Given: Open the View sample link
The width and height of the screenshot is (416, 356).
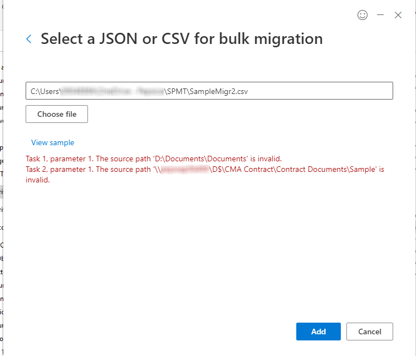Looking at the screenshot, I should (52, 143).
